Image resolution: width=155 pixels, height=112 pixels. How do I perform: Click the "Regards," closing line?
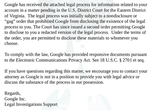tap(13, 93)
